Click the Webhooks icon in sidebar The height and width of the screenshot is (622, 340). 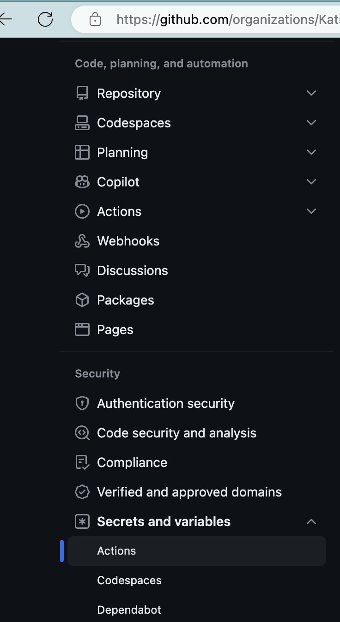click(82, 241)
